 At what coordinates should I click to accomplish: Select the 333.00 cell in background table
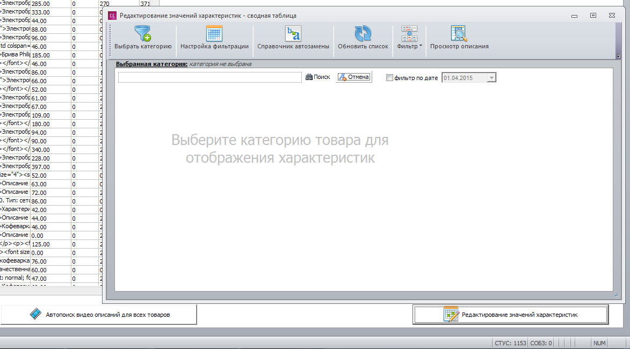(x=50, y=12)
